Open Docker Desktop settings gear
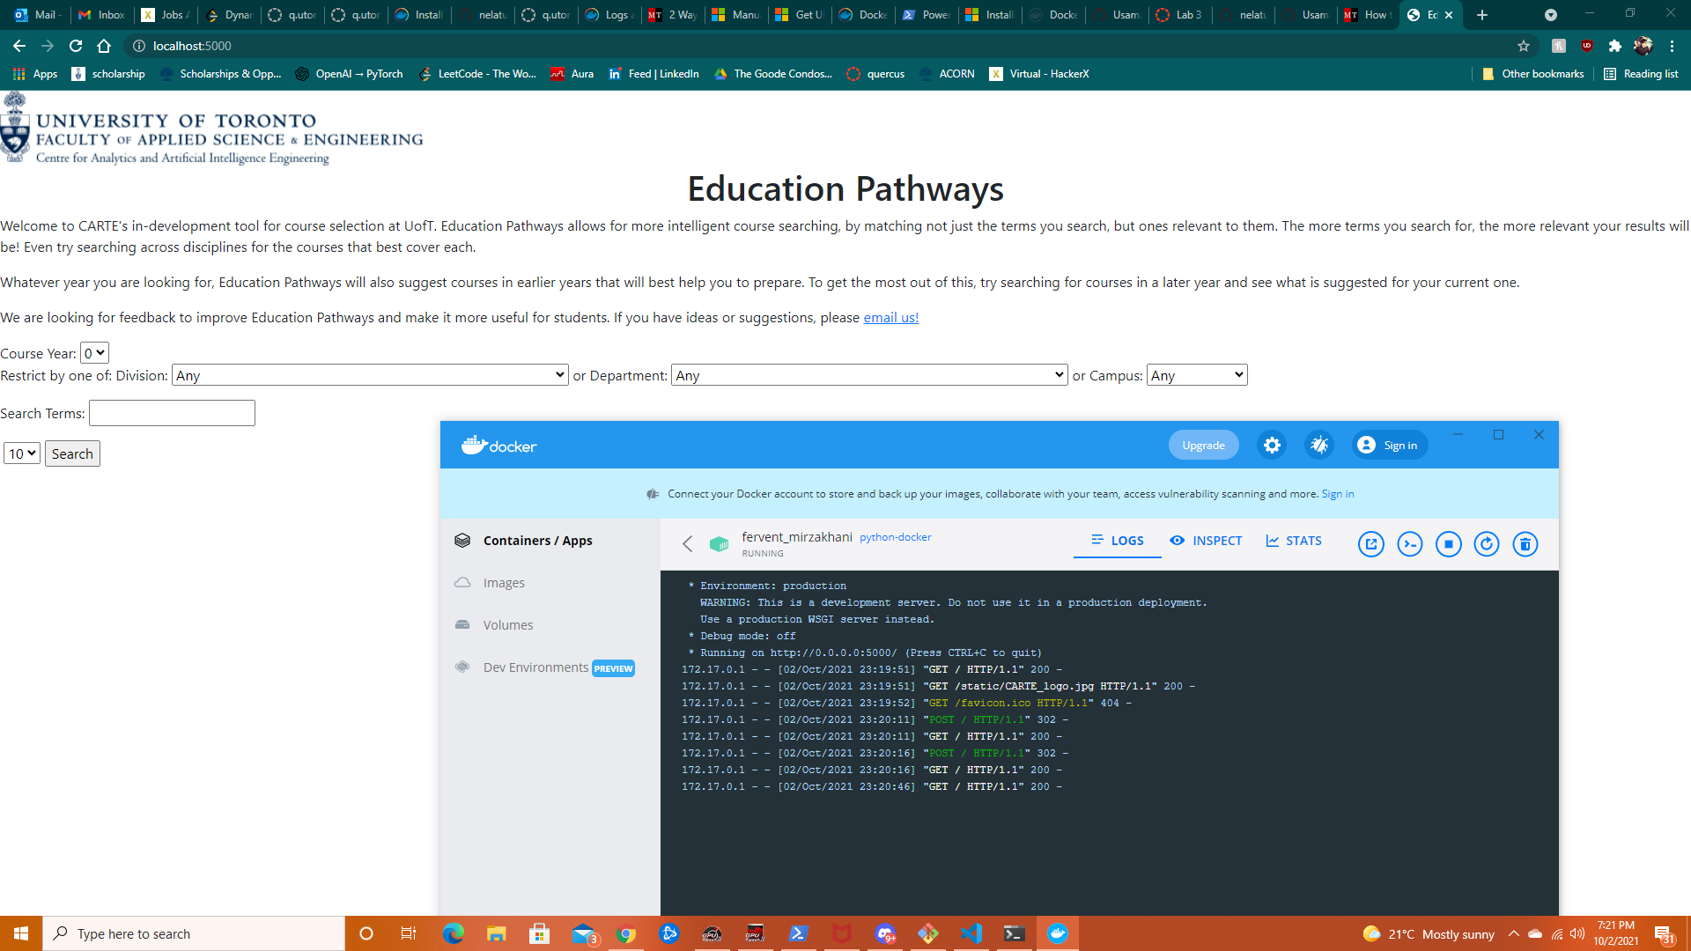The width and height of the screenshot is (1691, 951). pos(1272,445)
